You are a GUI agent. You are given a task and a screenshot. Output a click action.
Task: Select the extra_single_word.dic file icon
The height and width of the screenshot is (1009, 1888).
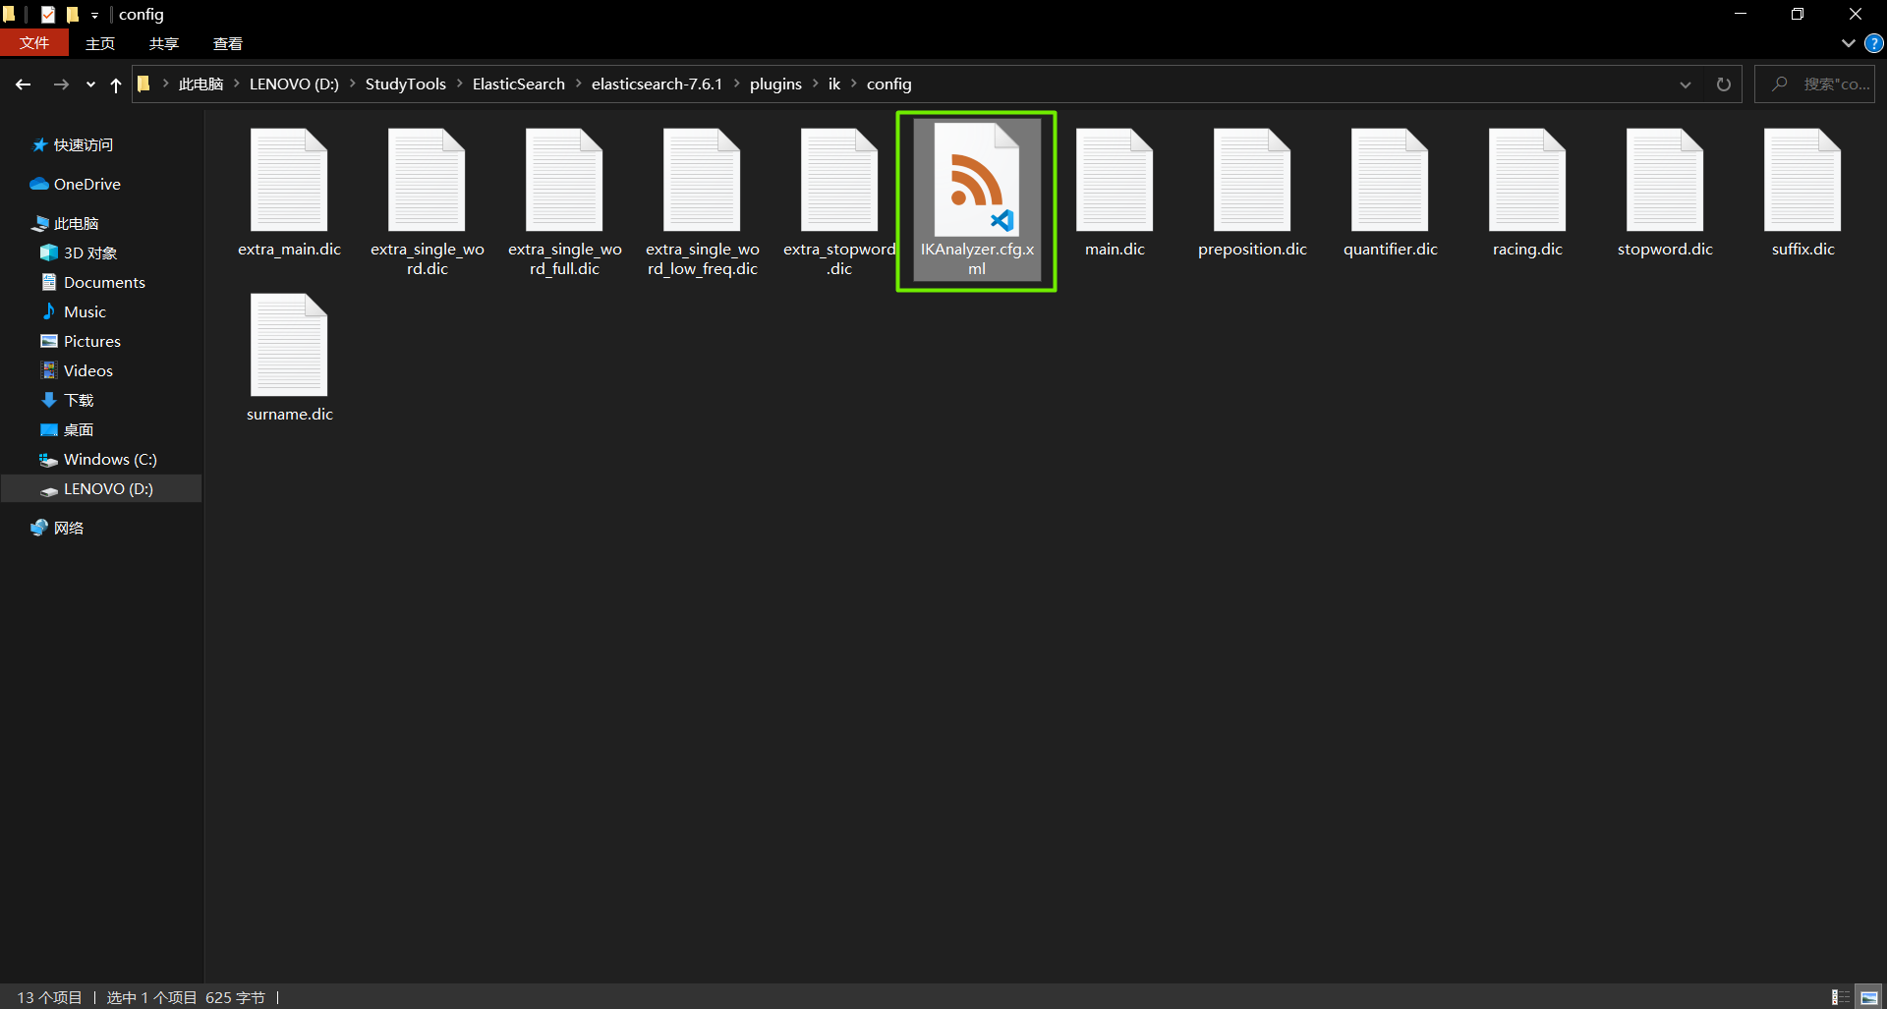(427, 180)
